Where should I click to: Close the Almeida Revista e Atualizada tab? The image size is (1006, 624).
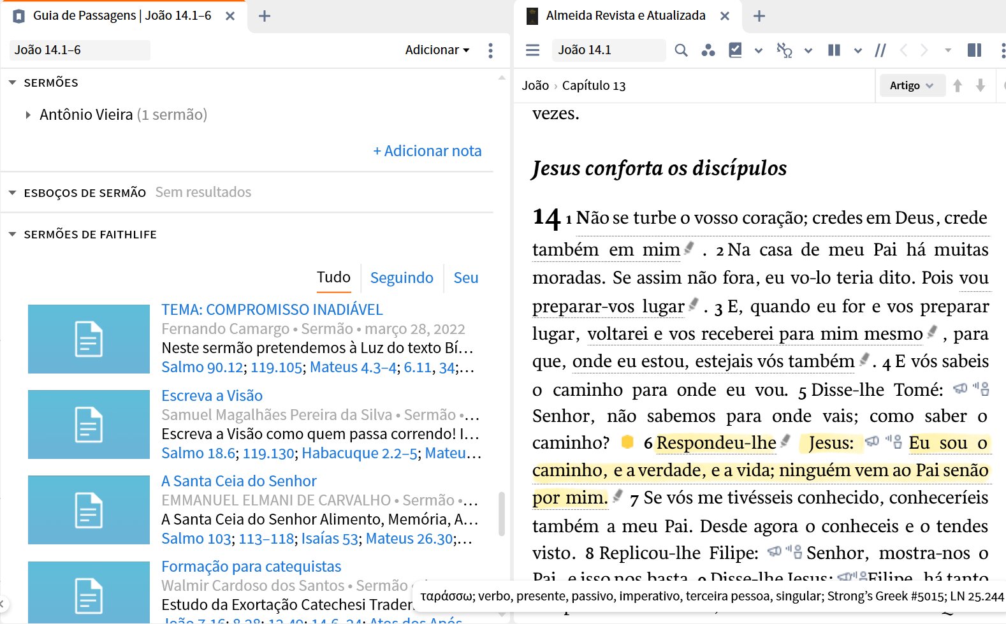point(725,16)
